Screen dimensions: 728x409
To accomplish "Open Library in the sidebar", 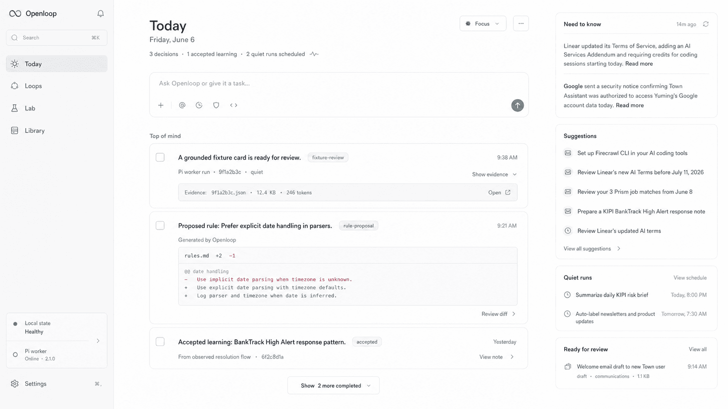I will [57, 130].
